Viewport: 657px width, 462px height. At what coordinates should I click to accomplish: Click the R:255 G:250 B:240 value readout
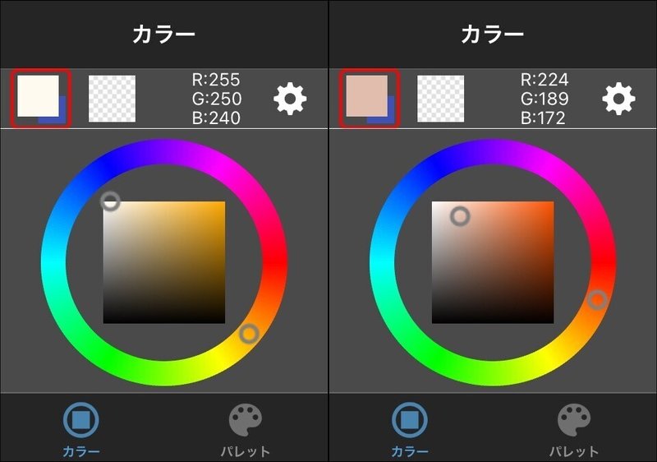click(x=216, y=99)
